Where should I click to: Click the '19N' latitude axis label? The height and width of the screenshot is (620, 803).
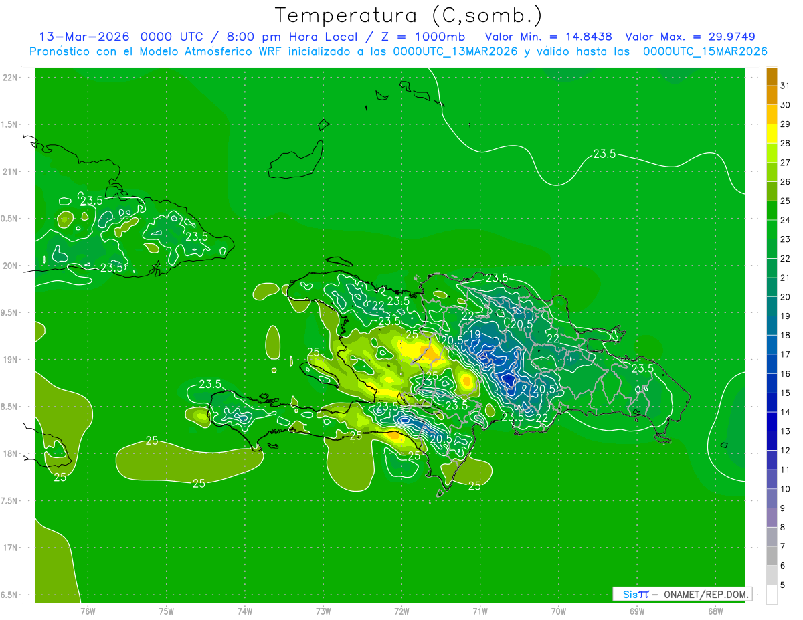pos(10,359)
